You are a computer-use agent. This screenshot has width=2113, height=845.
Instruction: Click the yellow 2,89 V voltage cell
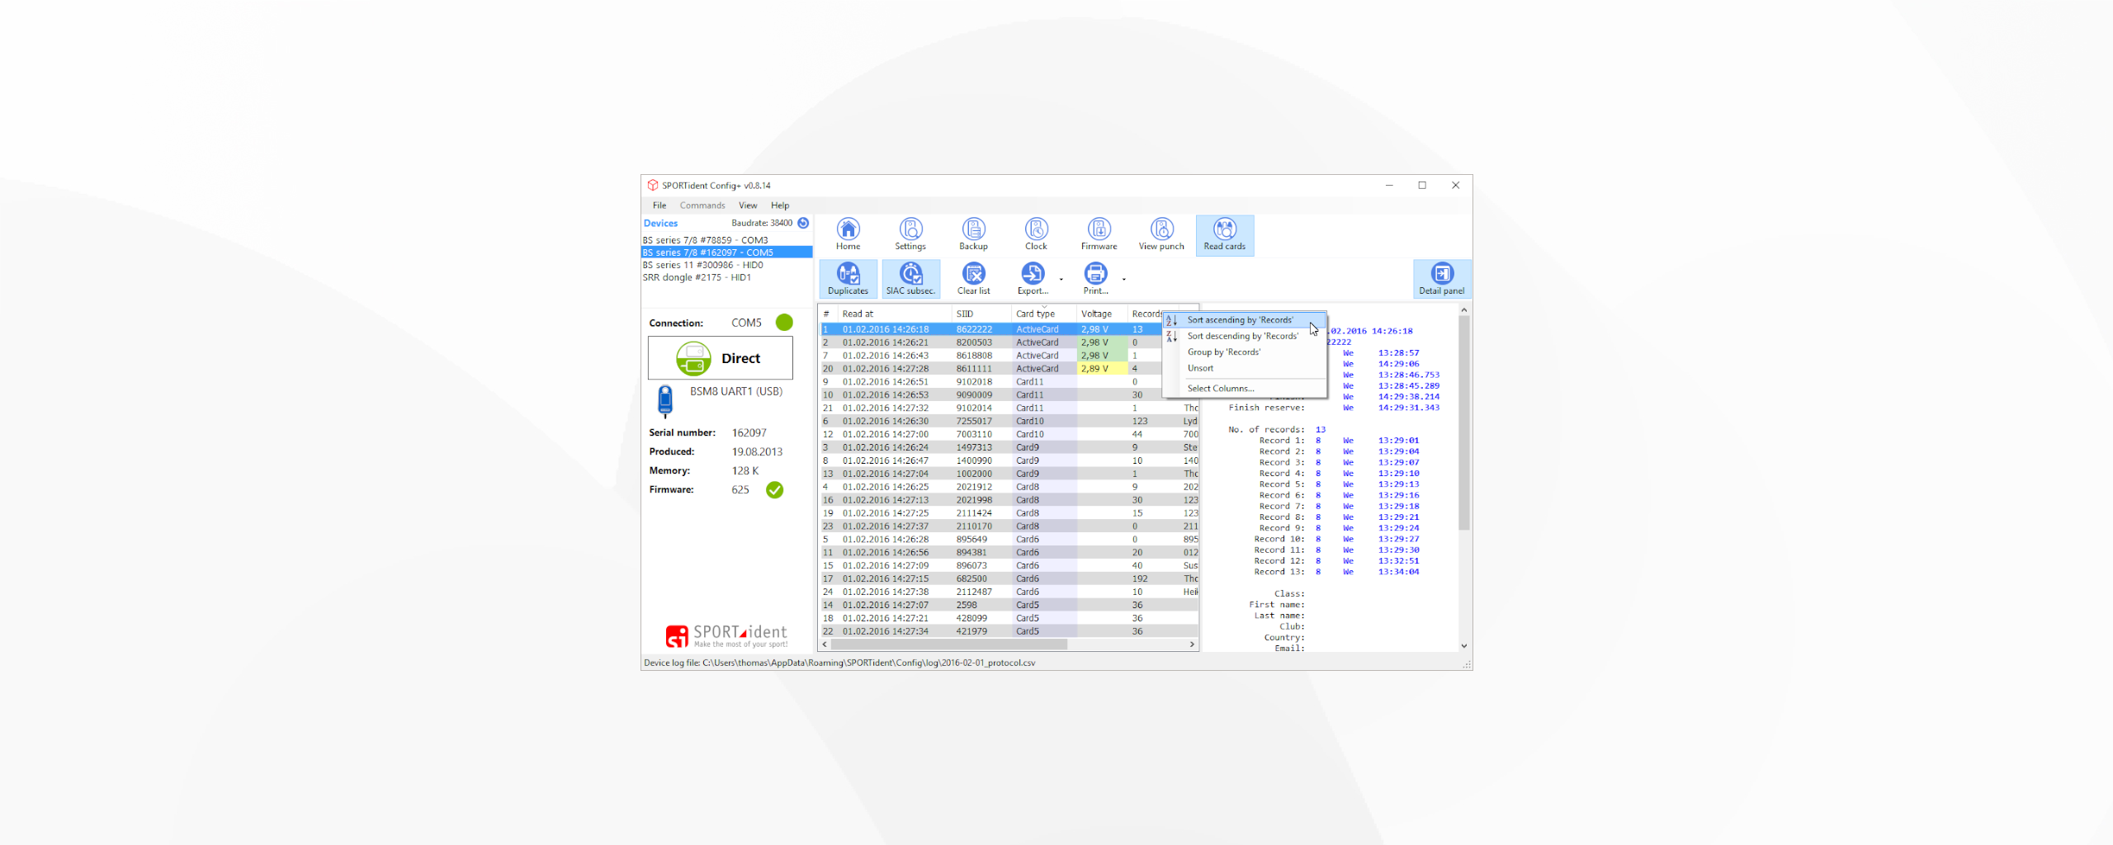1102,369
